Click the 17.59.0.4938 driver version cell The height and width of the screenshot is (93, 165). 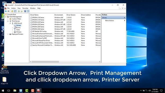click(x=70, y=32)
